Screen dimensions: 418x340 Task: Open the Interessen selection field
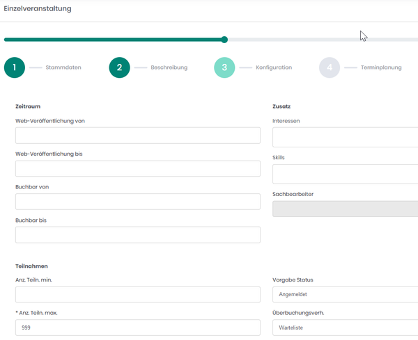[x=346, y=137]
